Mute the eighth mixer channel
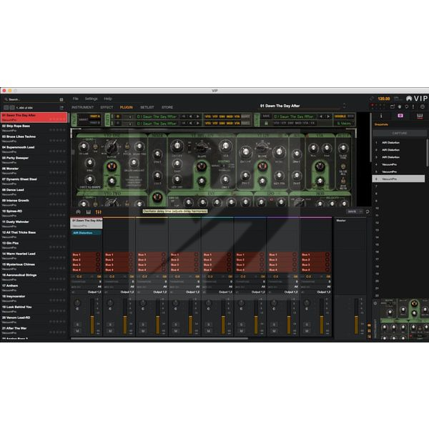The image size is (429, 429). pyautogui.click(x=307, y=331)
